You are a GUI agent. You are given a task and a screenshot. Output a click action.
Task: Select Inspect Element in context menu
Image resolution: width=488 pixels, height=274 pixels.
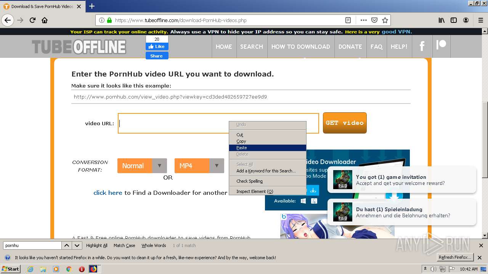268,191
